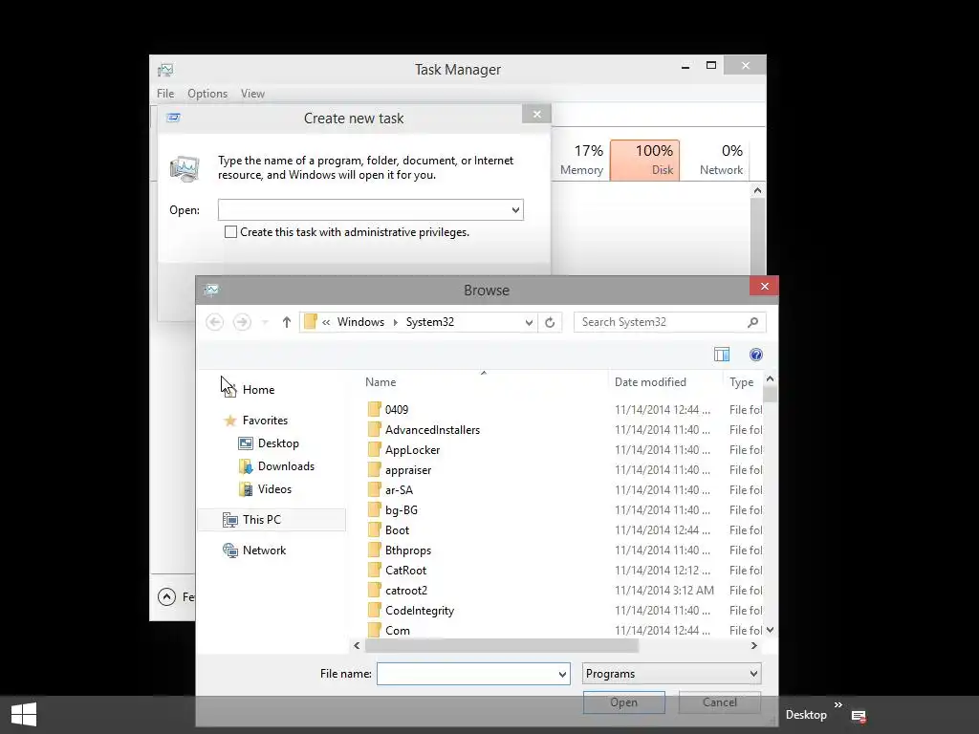Screen dimensions: 979x734
Task: Click the Windows Start button
Action: [x=24, y=715]
